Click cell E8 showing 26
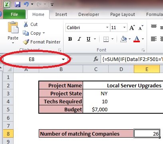 click(147, 133)
